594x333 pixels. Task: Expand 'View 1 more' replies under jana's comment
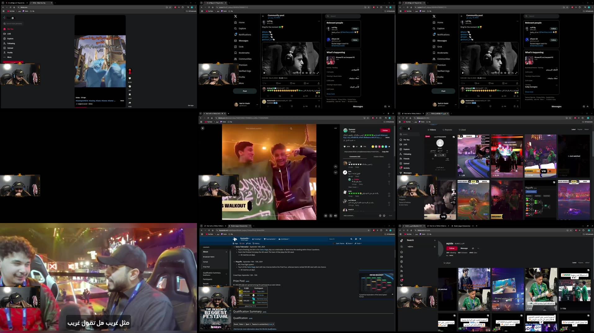click(x=353, y=187)
